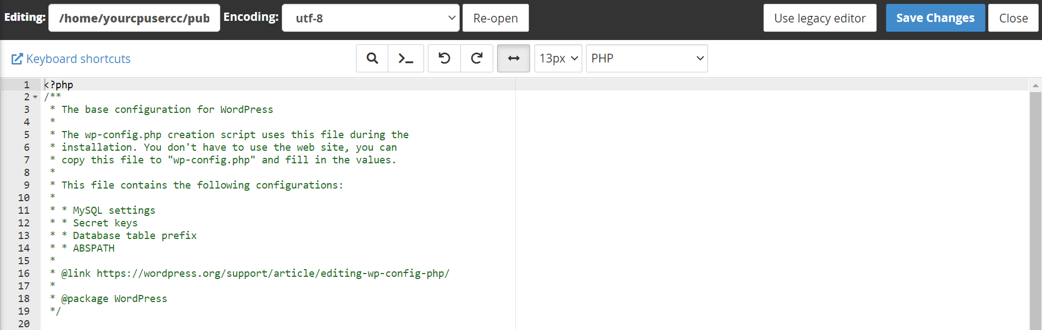Redo the last edit
1042x330 pixels.
coord(477,59)
